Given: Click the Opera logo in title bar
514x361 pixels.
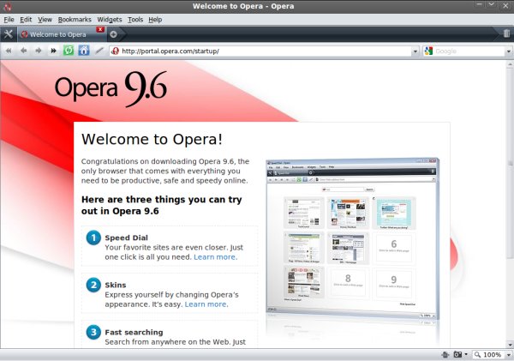Looking at the screenshot, I should tap(7, 6).
